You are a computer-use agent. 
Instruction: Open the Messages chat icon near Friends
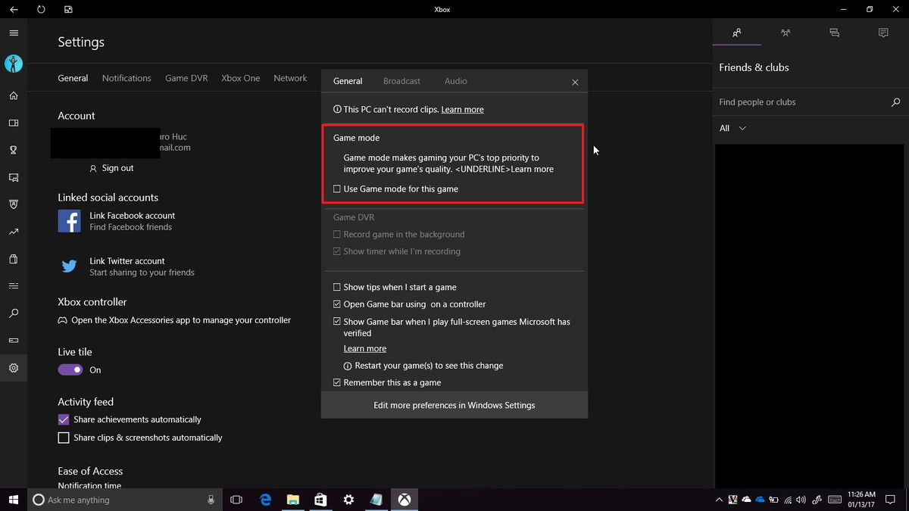pos(834,33)
